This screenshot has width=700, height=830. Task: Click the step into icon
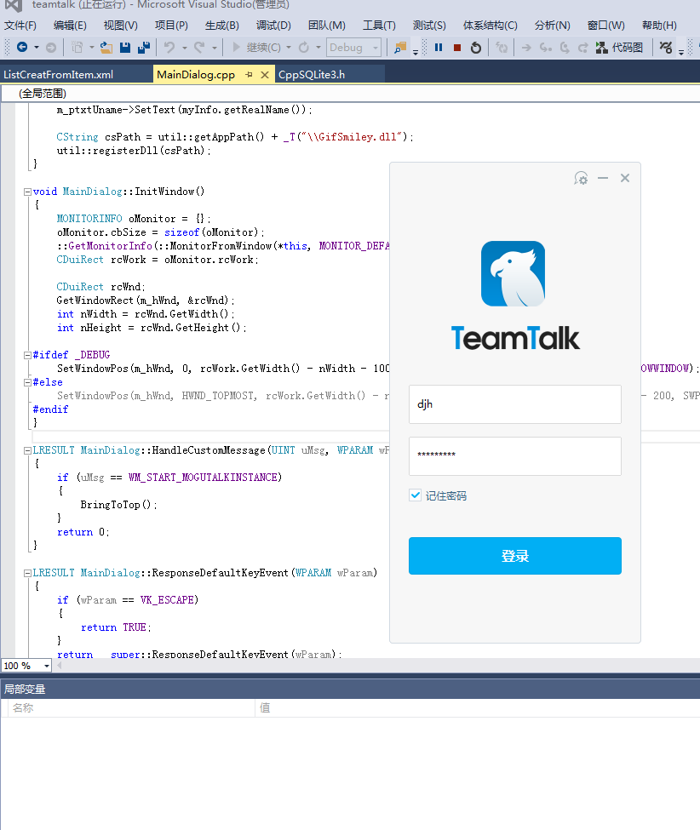click(545, 48)
